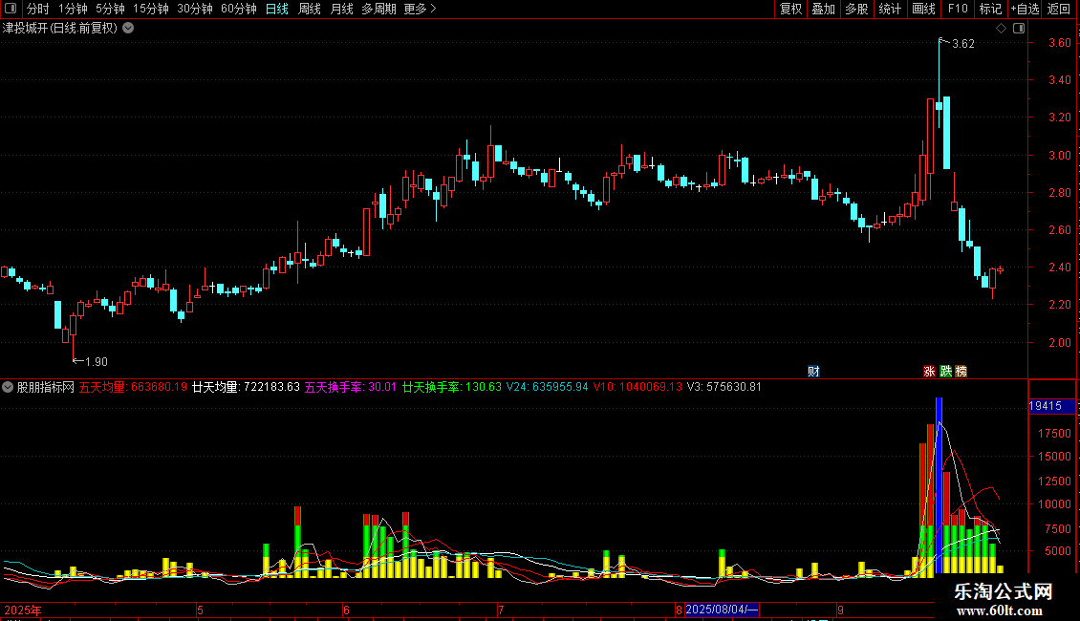The width and height of the screenshot is (1080, 621).
Task: Click the 19415 volume axis indicator
Action: click(1051, 406)
